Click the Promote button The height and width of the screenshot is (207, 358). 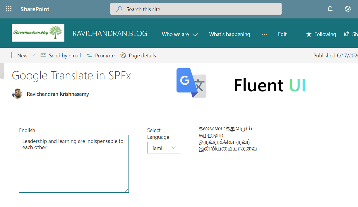(x=101, y=55)
